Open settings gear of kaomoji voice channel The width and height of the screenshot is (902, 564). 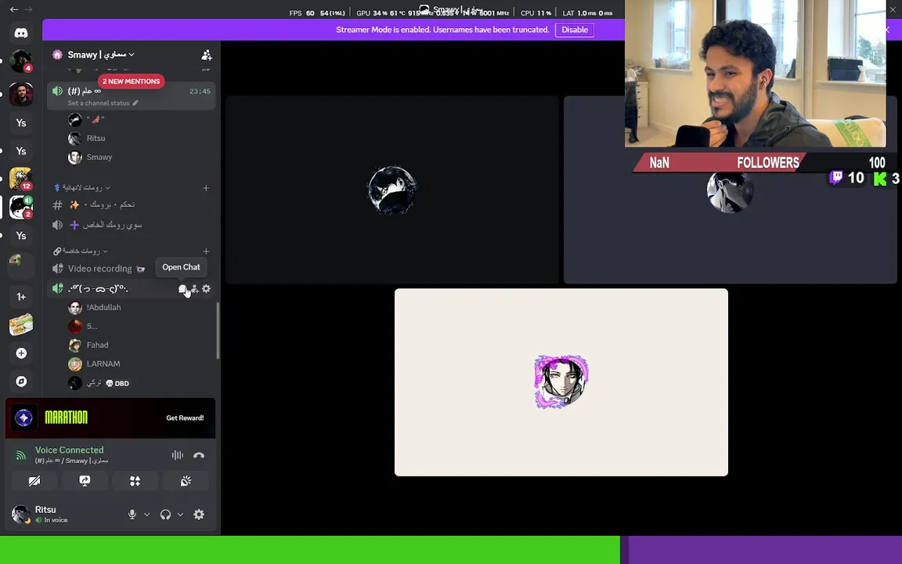[207, 289]
